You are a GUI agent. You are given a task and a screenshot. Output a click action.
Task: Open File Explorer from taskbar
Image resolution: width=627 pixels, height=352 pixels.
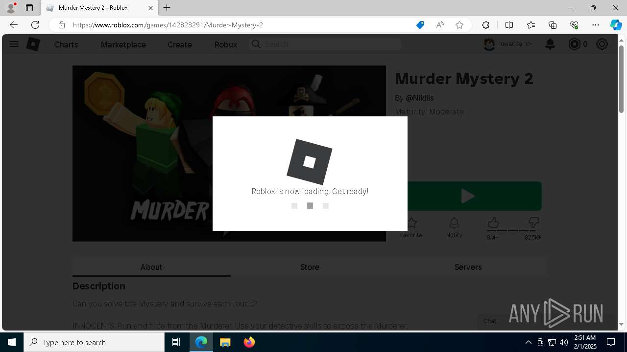(225, 342)
